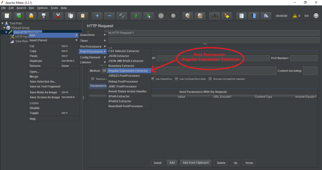Click the Open folder toolbar icon

[x=31, y=16]
